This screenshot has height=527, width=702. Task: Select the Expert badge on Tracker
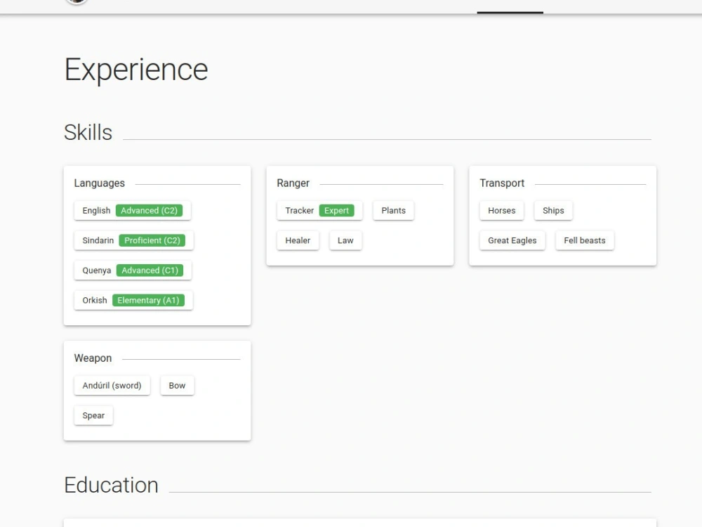click(337, 211)
